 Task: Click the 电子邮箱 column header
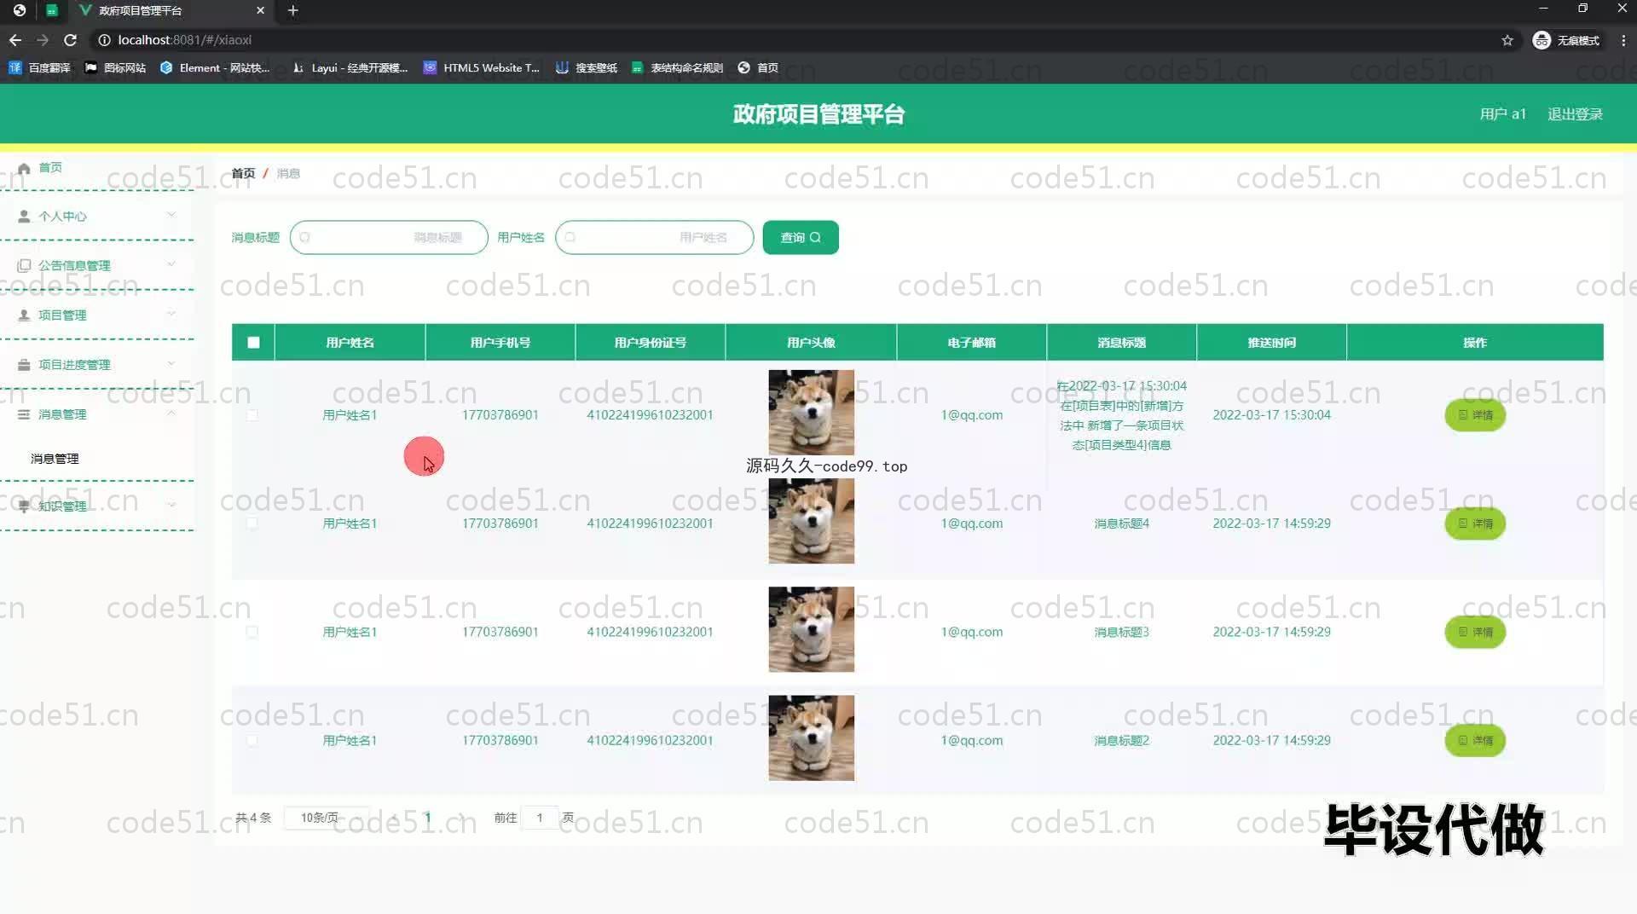[x=971, y=343]
